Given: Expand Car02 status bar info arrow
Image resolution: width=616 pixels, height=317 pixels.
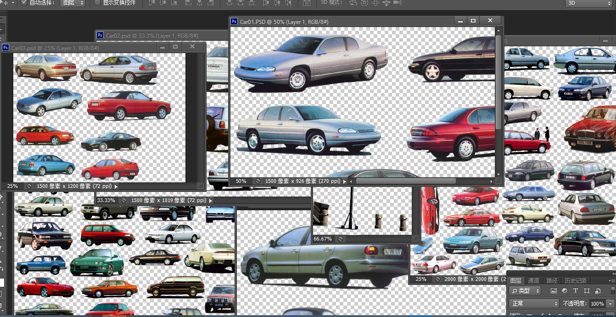Looking at the screenshot, I should click(x=211, y=200).
